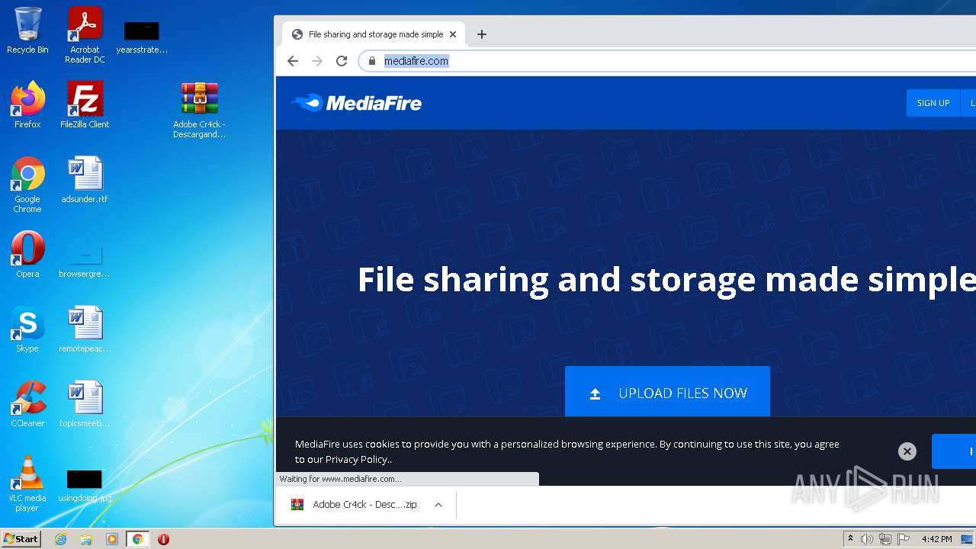Open the Firefox desktop shortcut
This screenshot has width=976, height=549.
27,105
